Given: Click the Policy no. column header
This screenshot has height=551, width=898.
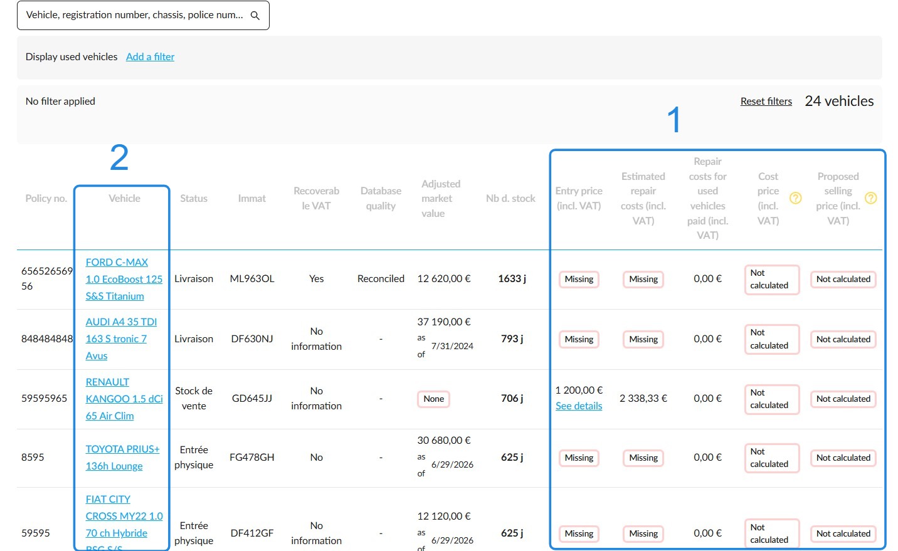Looking at the screenshot, I should pyautogui.click(x=46, y=198).
